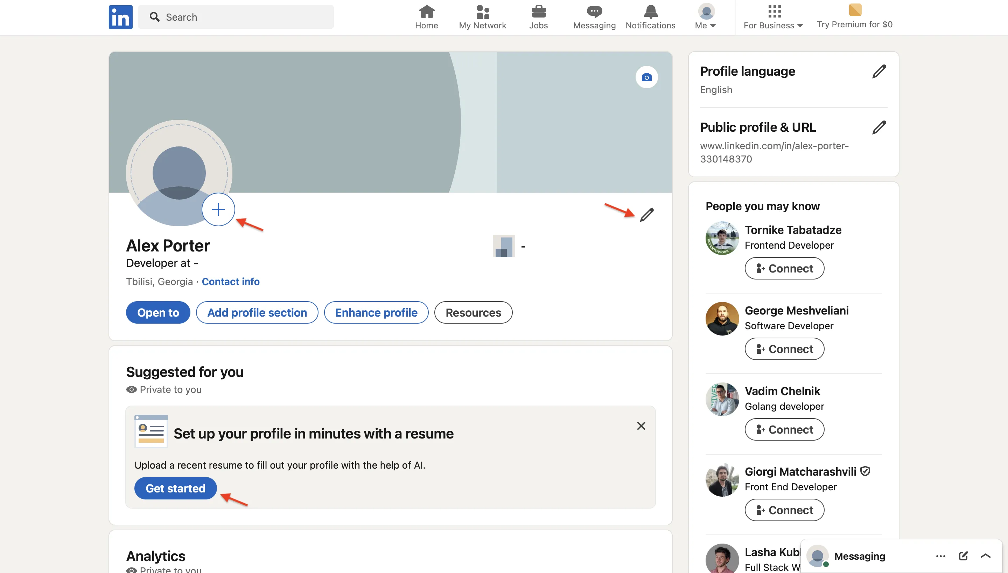Compose new message icon in Messaging bar
The height and width of the screenshot is (573, 1008).
coord(963,556)
